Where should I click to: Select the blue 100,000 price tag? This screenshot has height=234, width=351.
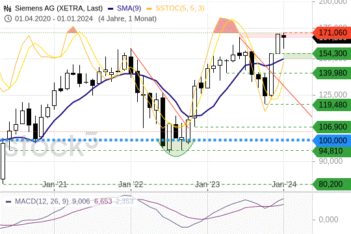pyautogui.click(x=332, y=140)
